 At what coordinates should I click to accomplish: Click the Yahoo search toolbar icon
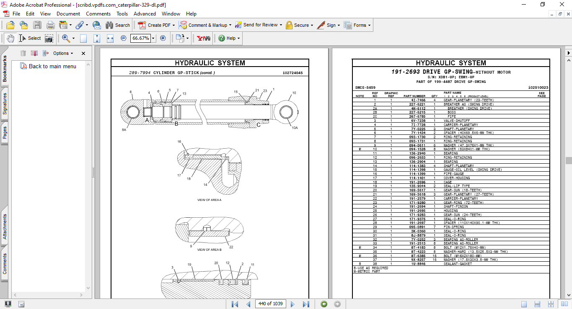coord(204,38)
